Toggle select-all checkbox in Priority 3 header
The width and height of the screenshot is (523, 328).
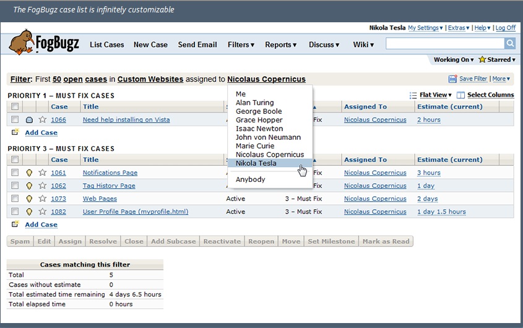pos(15,160)
